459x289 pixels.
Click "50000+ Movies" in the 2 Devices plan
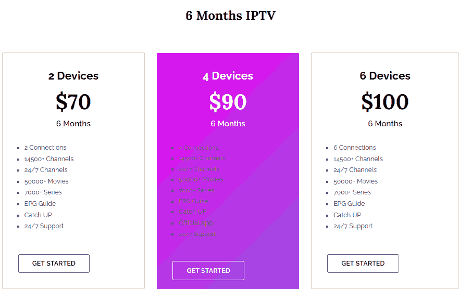[46, 181]
